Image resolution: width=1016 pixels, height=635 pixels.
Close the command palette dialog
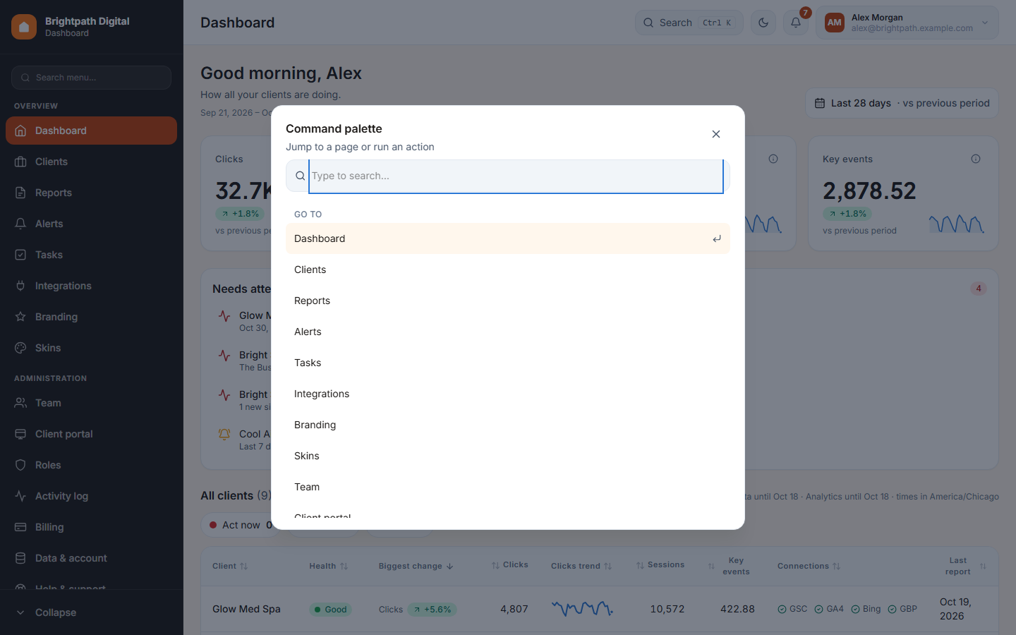pyautogui.click(x=716, y=134)
